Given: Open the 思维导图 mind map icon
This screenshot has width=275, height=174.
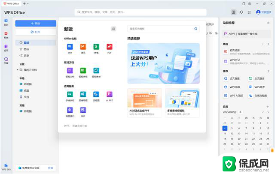Looking at the screenshot, I should point(83,94).
